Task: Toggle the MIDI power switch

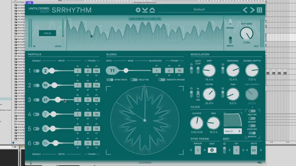Action: [x=224, y=150]
